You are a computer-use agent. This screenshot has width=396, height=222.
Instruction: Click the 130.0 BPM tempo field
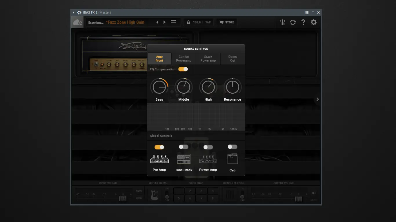197,22
